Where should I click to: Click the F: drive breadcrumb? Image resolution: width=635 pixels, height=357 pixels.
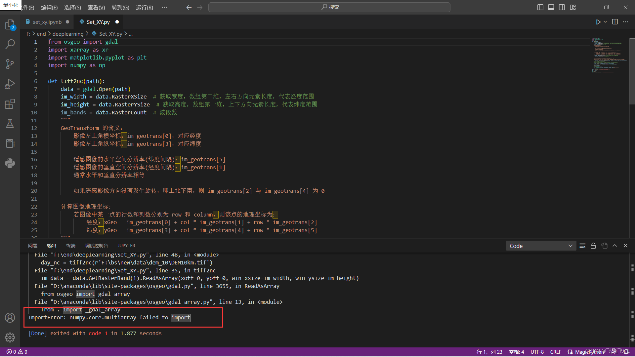point(28,34)
